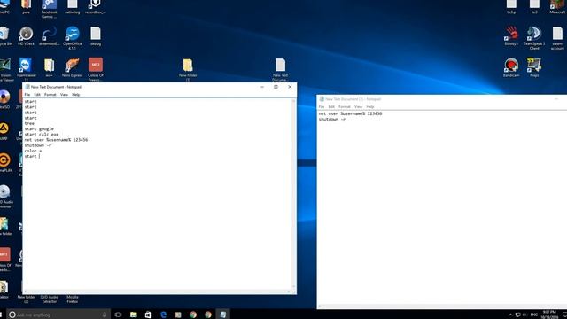Click the Cortana microphone icon
The width and height of the screenshot is (567, 319).
point(105,315)
